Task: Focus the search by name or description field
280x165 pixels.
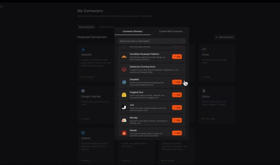Action: (x=152, y=41)
